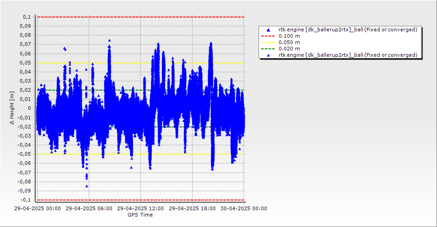Click the "29-04-2025 12:00" time label
This screenshot has height=227, width=437.
[141, 208]
